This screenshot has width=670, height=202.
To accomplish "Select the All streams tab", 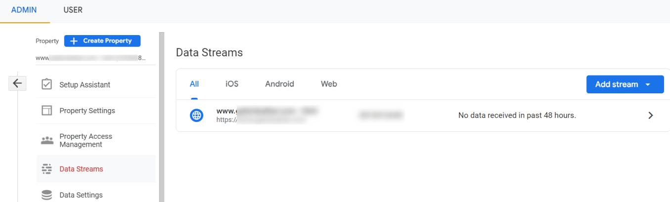I will 194,84.
